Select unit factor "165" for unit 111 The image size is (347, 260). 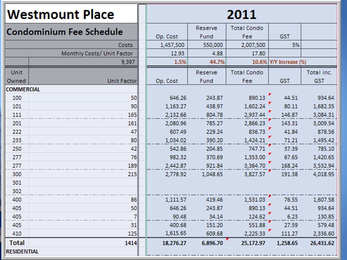[x=132, y=115]
